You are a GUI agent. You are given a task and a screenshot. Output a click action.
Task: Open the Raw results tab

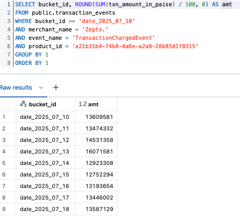pos(16,87)
